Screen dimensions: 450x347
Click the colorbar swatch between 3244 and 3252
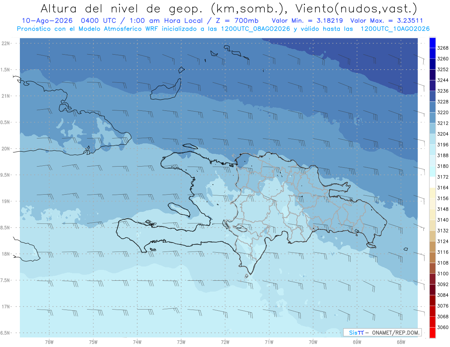(x=432, y=75)
